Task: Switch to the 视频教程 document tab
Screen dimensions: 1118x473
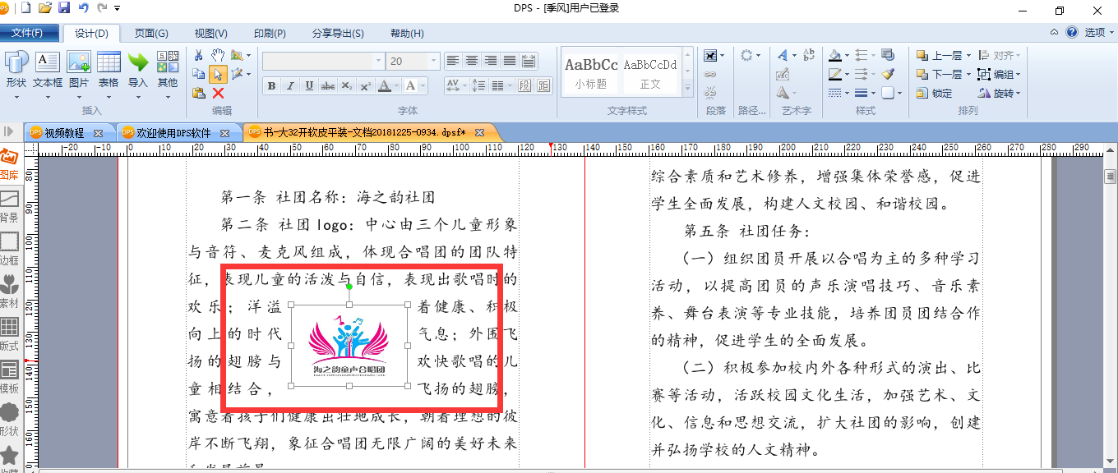Action: click(64, 132)
